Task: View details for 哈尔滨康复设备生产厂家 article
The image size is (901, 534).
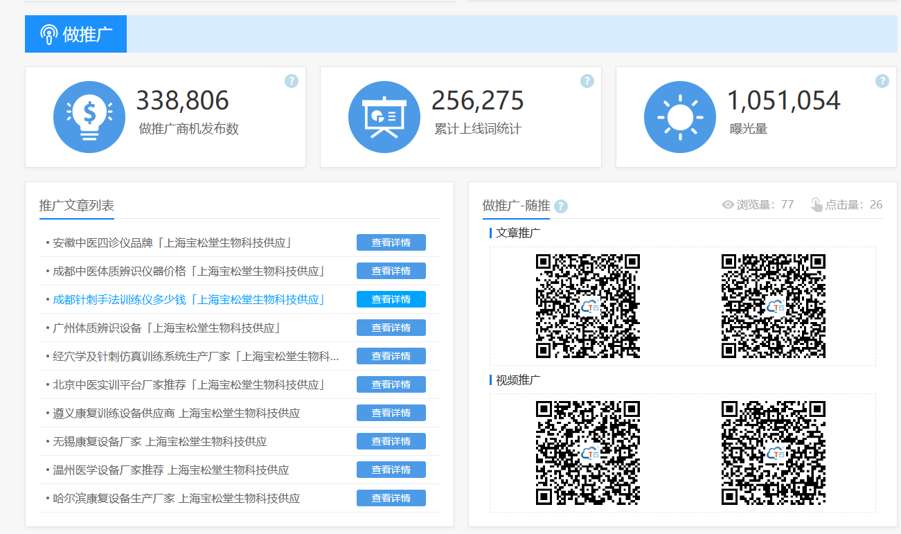Action: click(x=391, y=498)
